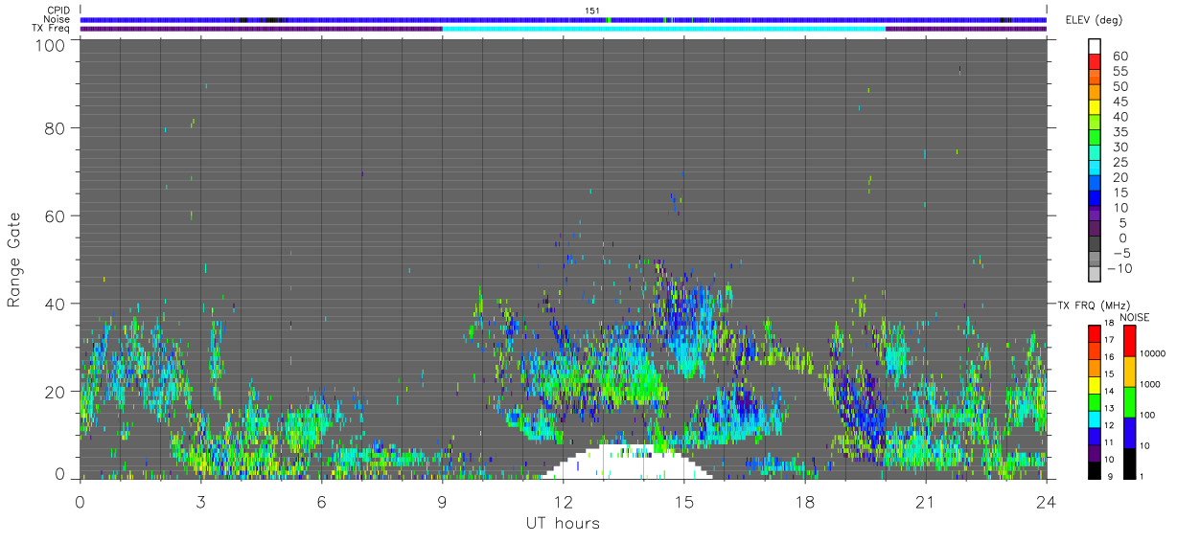Click the black bottom segment of NOISE color bar
This screenshot has width=1177, height=543.
1129,464
